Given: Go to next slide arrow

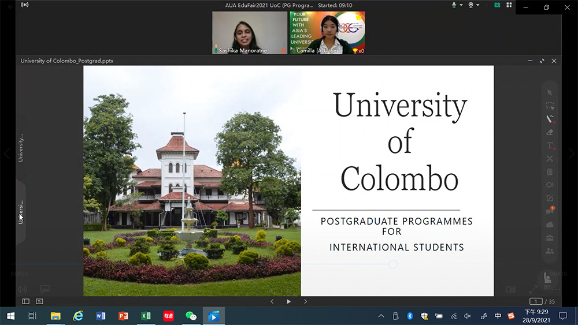Looking at the screenshot, I should [305, 301].
